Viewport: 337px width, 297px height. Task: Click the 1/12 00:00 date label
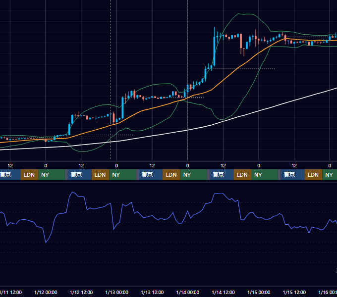[x=46, y=292]
